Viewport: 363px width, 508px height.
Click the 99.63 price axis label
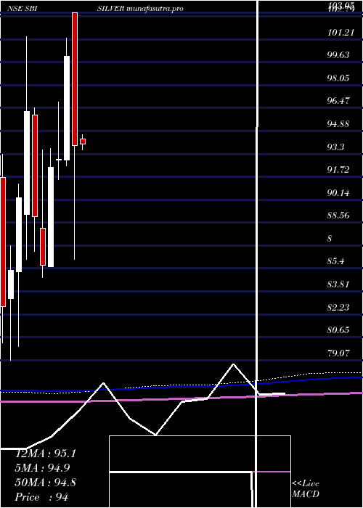[338, 54]
